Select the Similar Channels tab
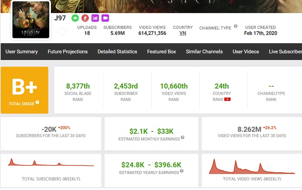 click(204, 52)
